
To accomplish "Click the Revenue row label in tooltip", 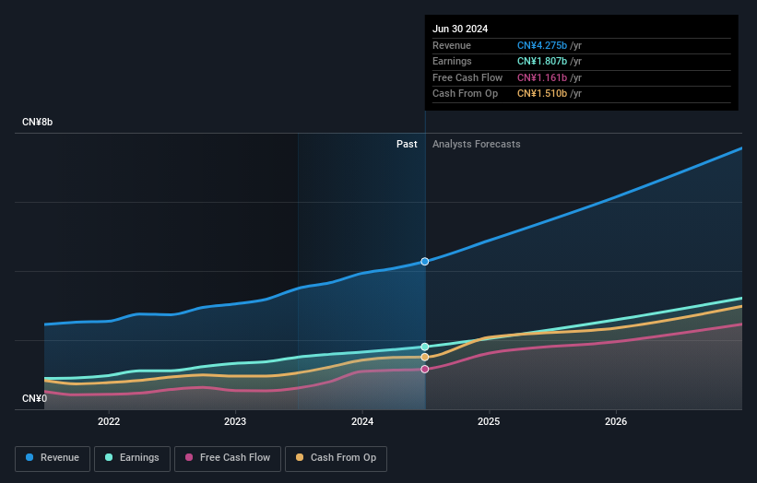I will (x=452, y=45).
